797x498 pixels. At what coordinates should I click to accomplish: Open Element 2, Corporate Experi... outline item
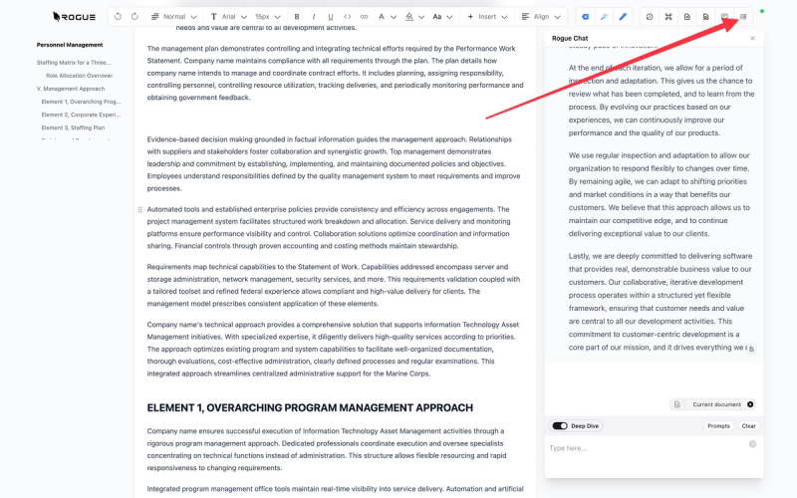click(x=81, y=115)
